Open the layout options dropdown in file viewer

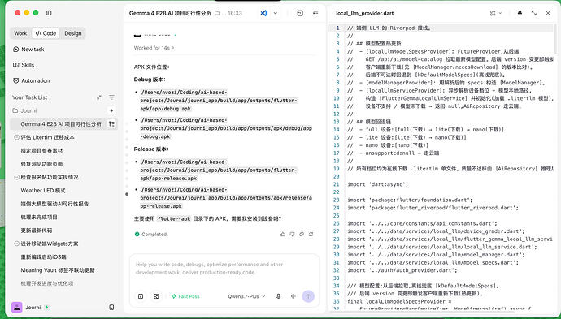[495, 13]
